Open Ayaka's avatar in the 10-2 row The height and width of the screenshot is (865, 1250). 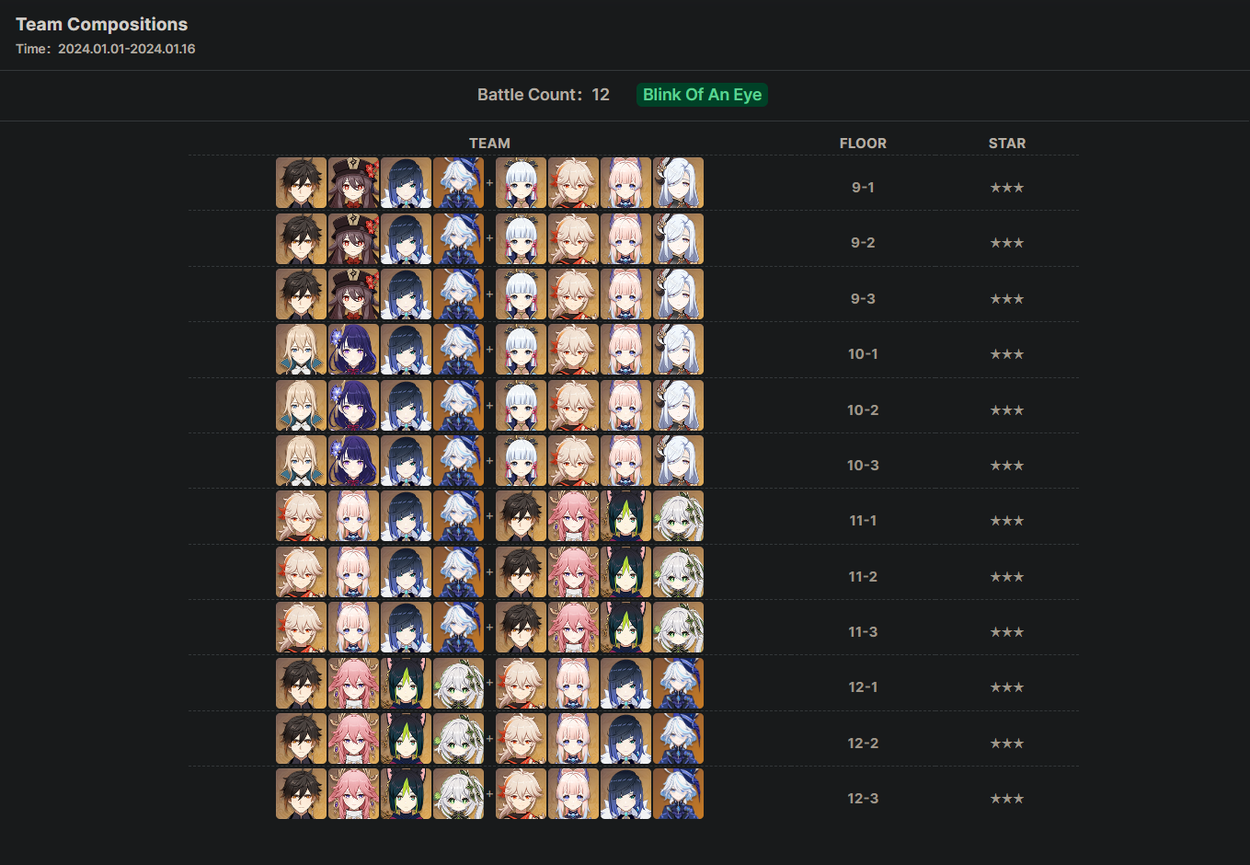[x=521, y=406]
